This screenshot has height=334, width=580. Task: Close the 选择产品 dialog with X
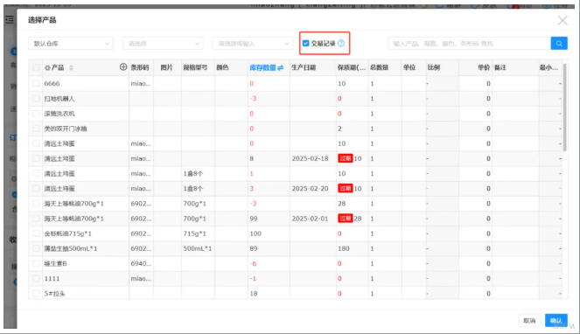pyautogui.click(x=563, y=20)
